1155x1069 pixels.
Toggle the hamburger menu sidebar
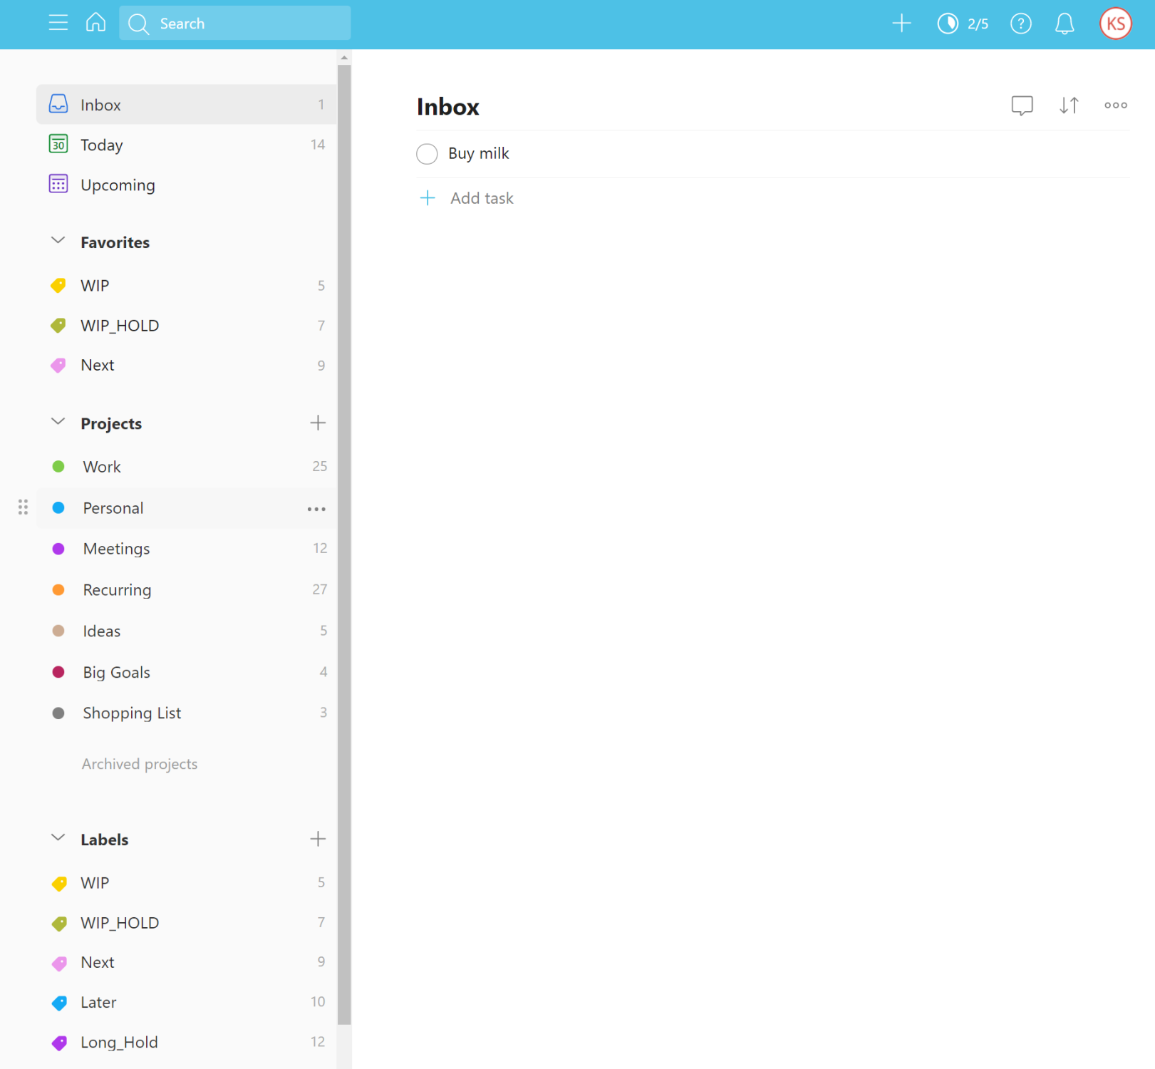click(x=58, y=23)
